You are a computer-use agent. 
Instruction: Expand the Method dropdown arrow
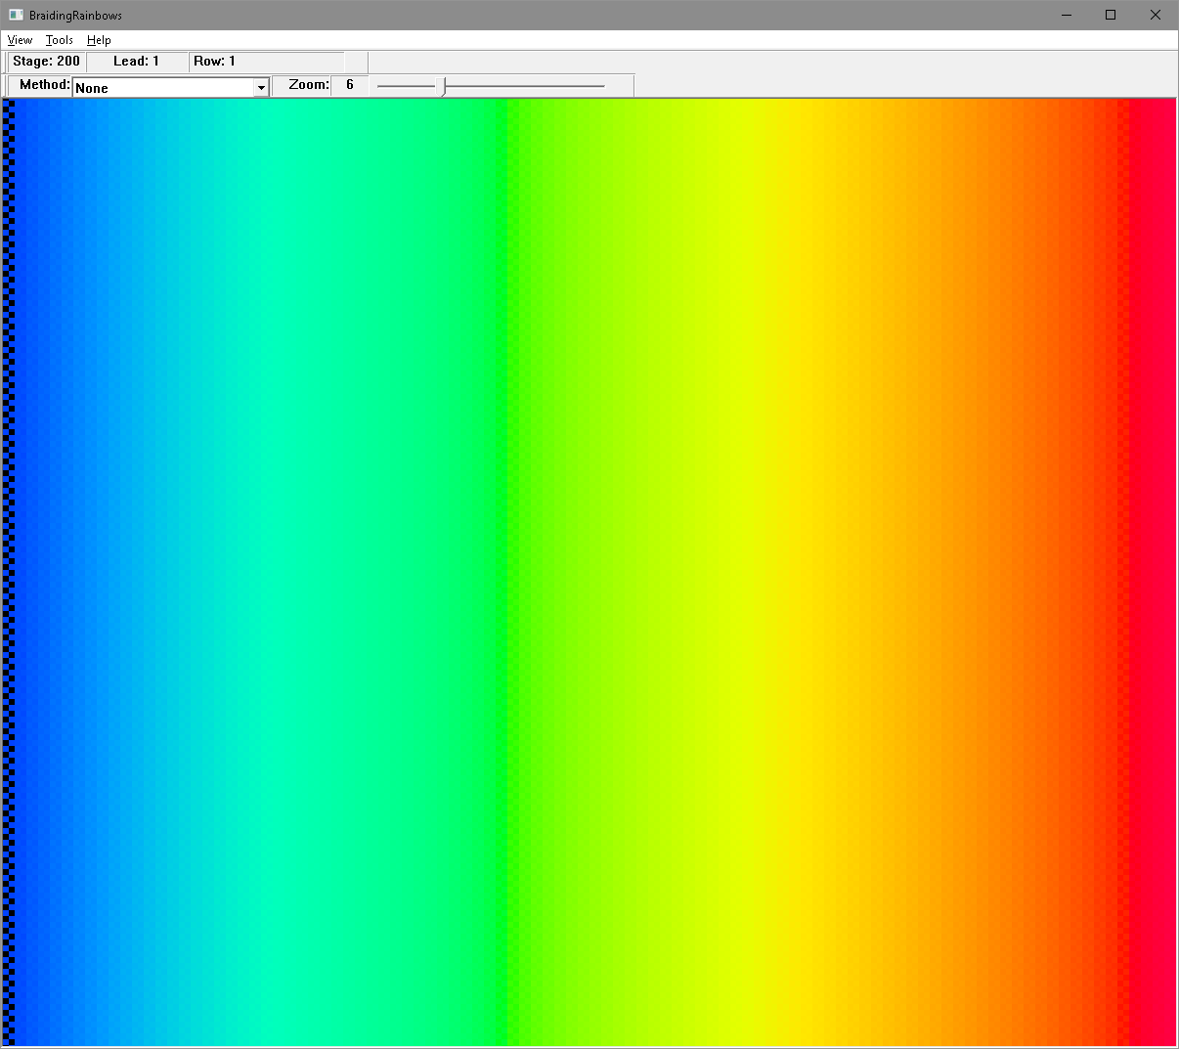261,88
